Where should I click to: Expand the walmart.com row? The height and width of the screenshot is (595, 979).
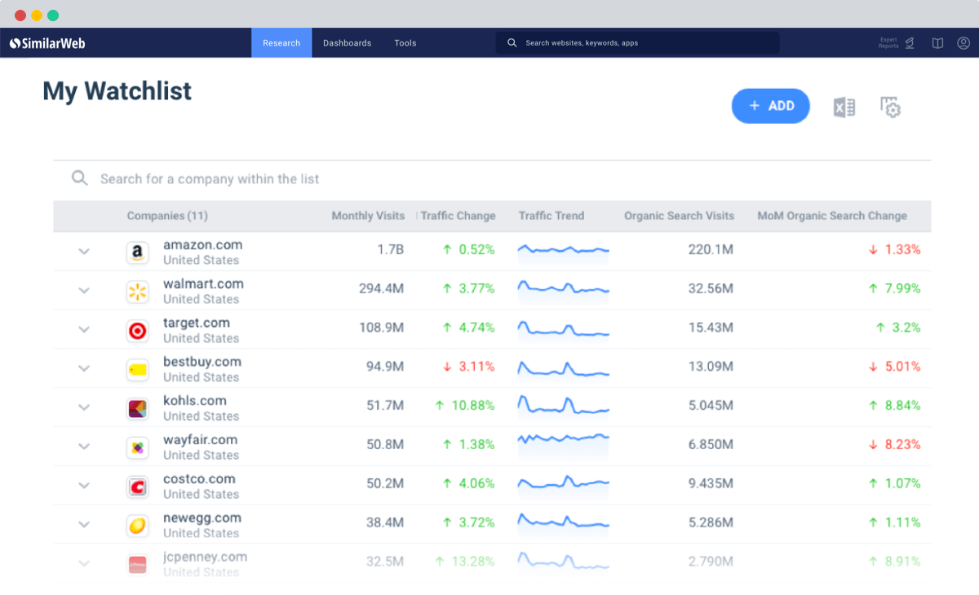(84, 290)
